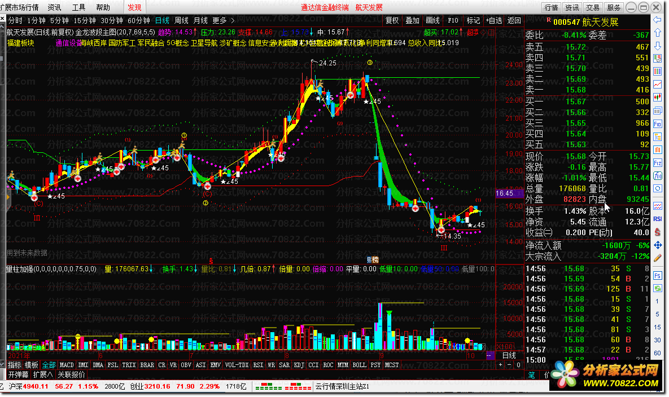Viewport: 669px width, 397px height.
Task: Expand 更多 period options
Action: pos(223,20)
